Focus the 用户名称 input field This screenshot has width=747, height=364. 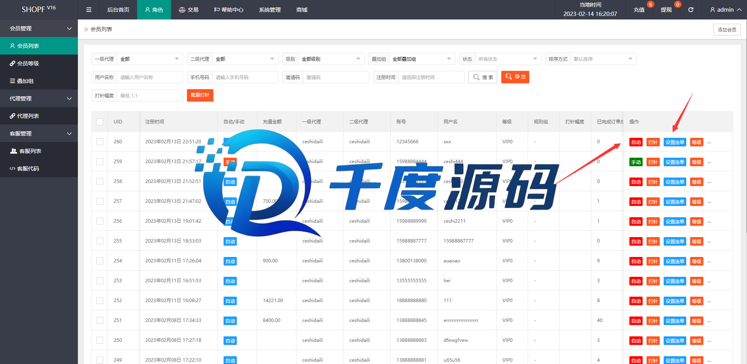(150, 77)
